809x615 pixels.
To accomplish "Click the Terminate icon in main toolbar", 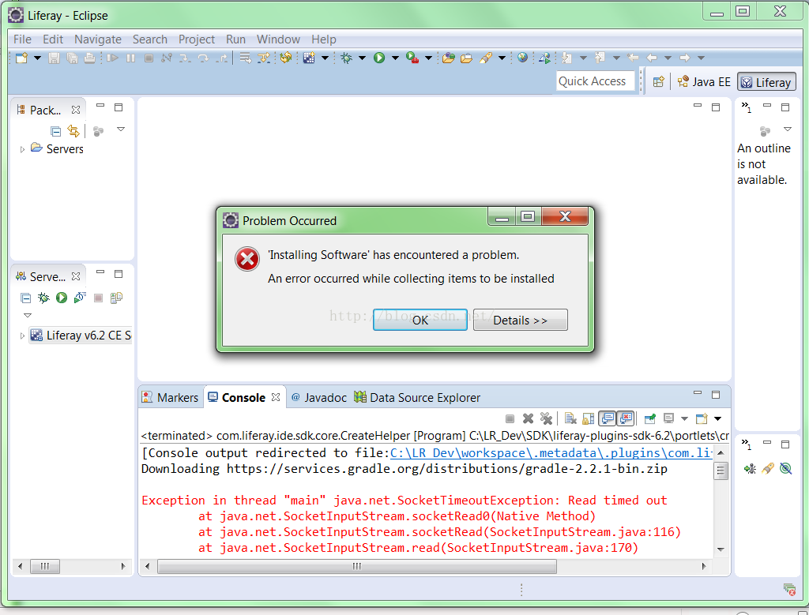I will 149,58.
